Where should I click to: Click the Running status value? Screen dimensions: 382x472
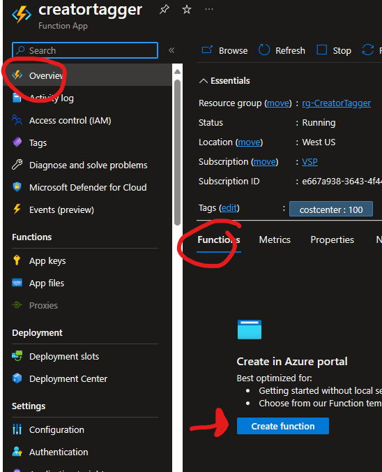(319, 122)
